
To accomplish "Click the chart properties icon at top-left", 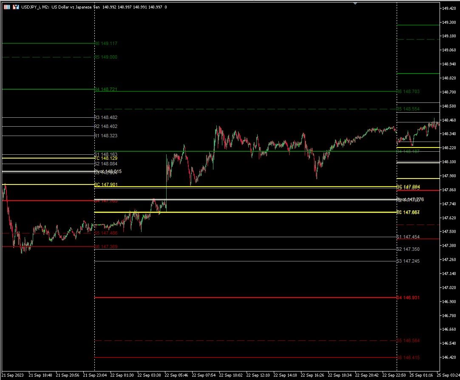I will (x=6, y=7).
